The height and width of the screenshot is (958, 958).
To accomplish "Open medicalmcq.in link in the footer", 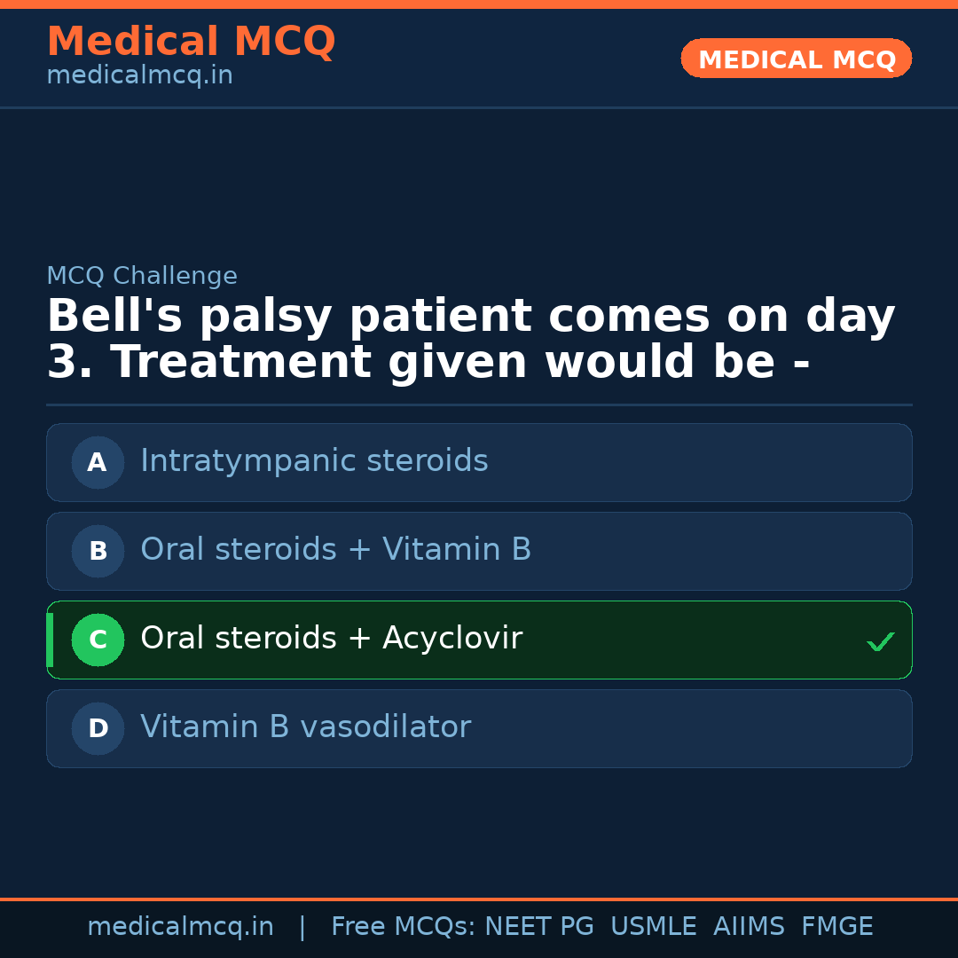I will tap(180, 927).
